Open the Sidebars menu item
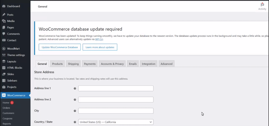269x126 pixels. pyautogui.click(x=15, y=80)
